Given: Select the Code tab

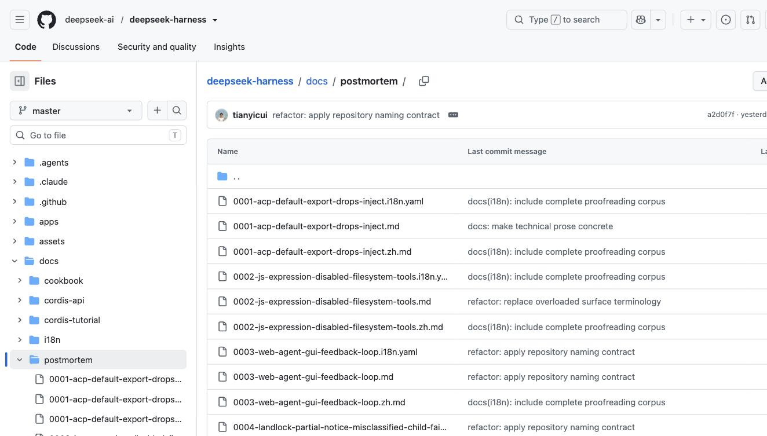Looking at the screenshot, I should tap(25, 47).
